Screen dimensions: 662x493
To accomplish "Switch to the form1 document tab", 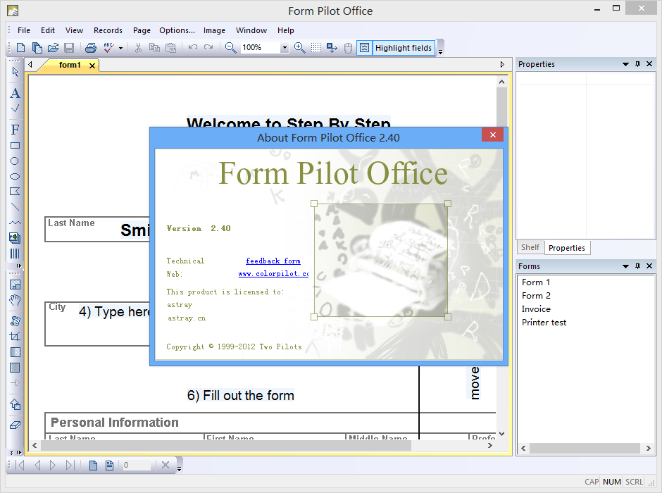I will (x=70, y=65).
